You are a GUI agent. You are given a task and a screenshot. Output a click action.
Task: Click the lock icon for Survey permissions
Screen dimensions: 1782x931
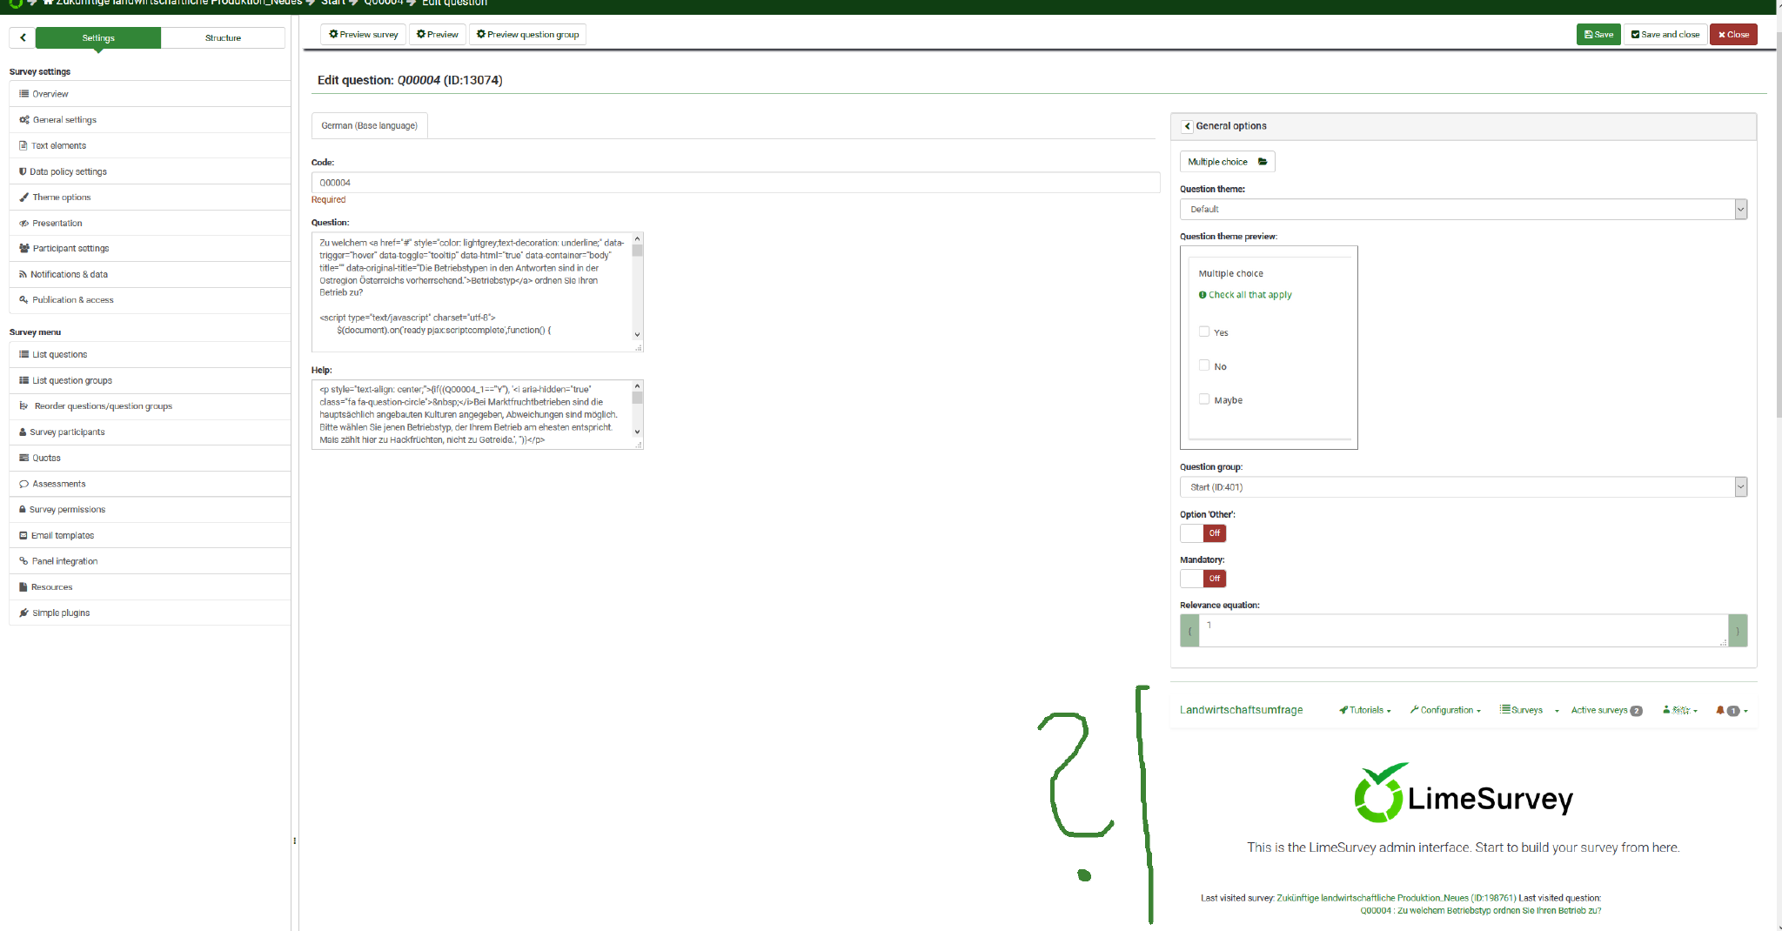click(23, 510)
